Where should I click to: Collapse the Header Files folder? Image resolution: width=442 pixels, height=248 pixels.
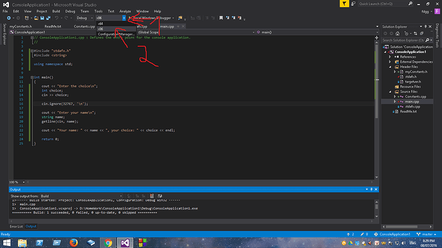[390, 67]
